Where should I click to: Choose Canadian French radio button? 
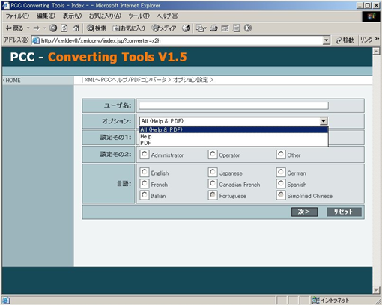tap(213, 184)
